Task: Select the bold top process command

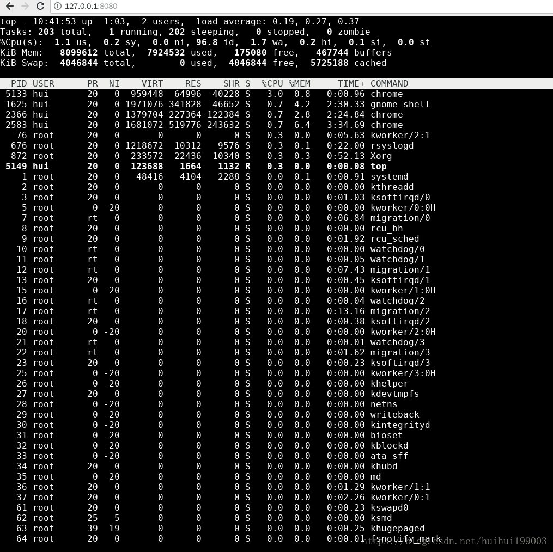Action: tap(379, 167)
